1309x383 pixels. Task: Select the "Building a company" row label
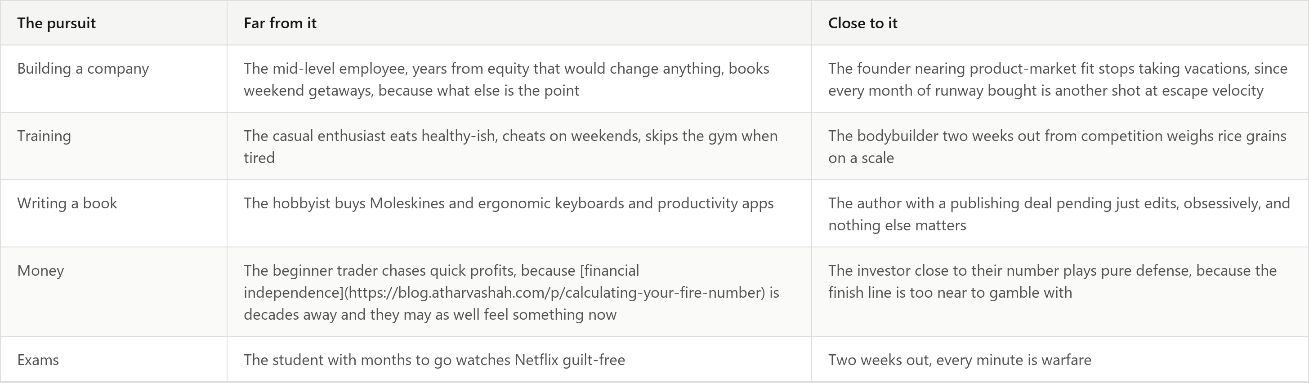coord(83,69)
